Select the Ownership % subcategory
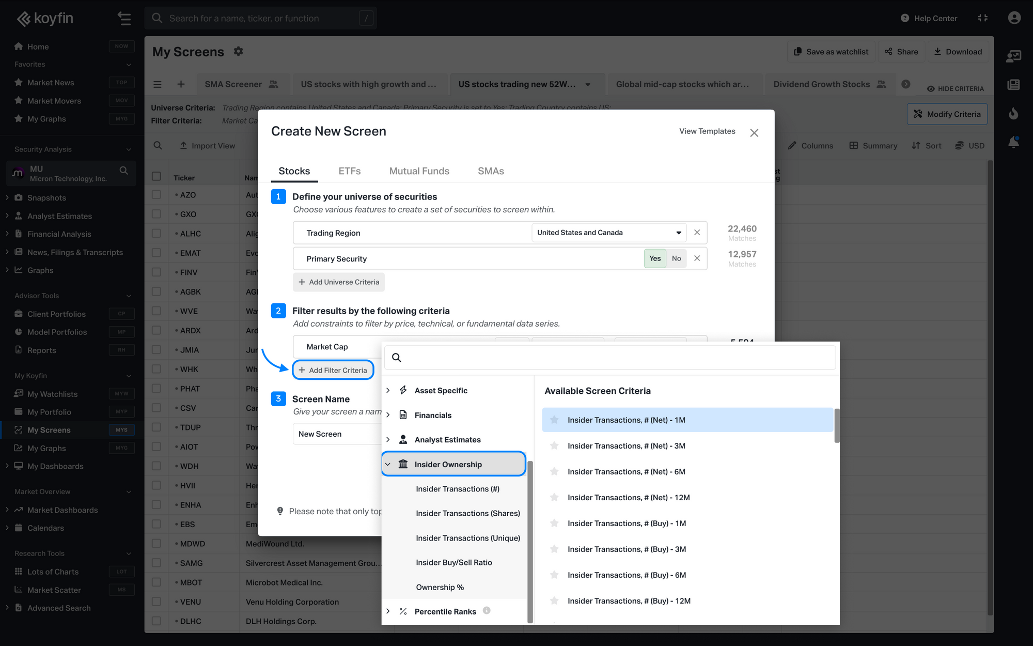Image resolution: width=1033 pixels, height=646 pixels. click(x=440, y=587)
